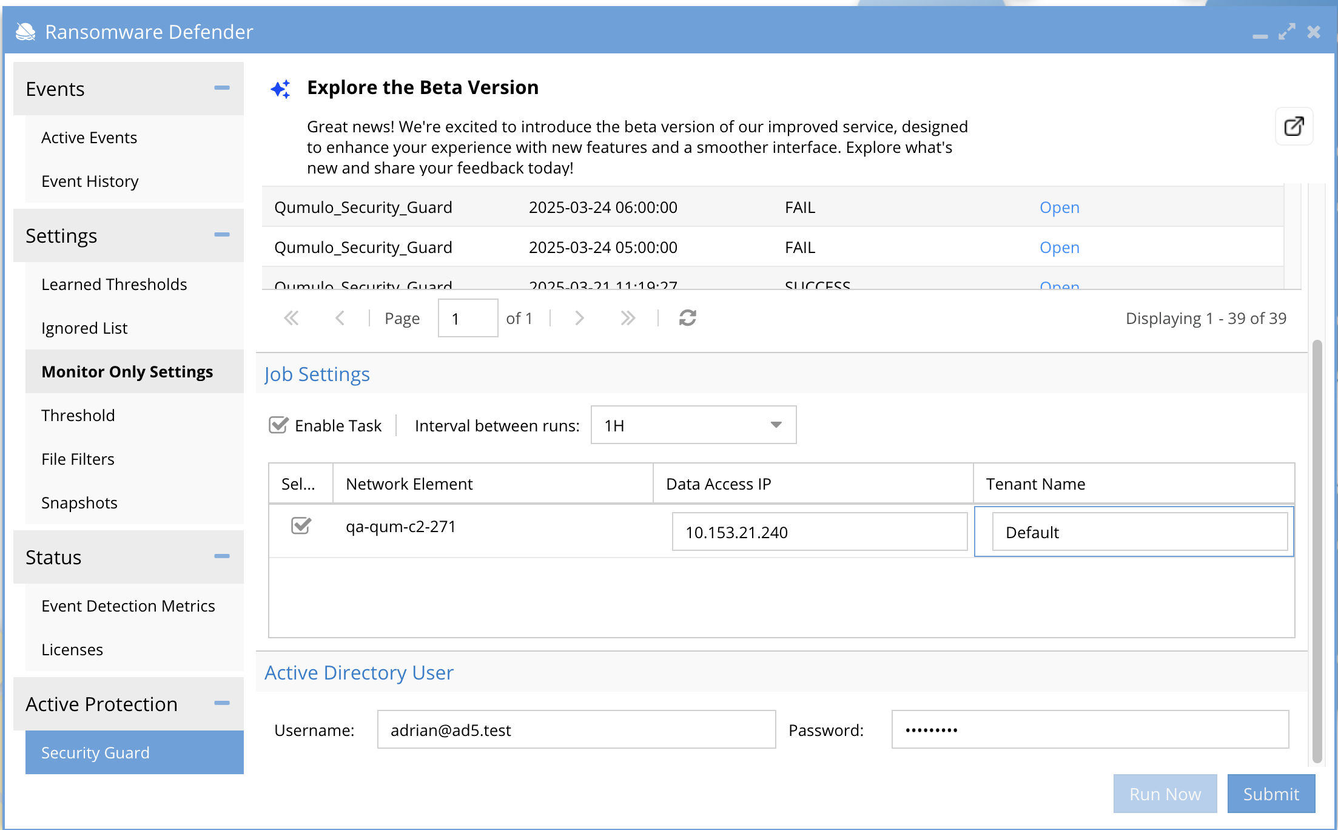Screen dimensions: 1338x830
Task: Open Event Detection Metrics
Action: click(x=135, y=606)
